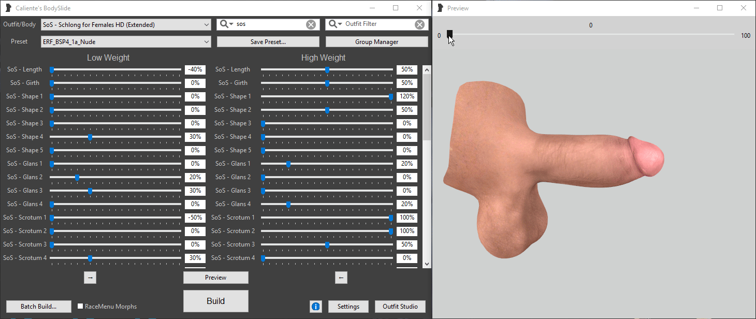The height and width of the screenshot is (319, 756).
Task: Click the high weight SoS - Shape 1 120% field
Action: [x=407, y=96]
